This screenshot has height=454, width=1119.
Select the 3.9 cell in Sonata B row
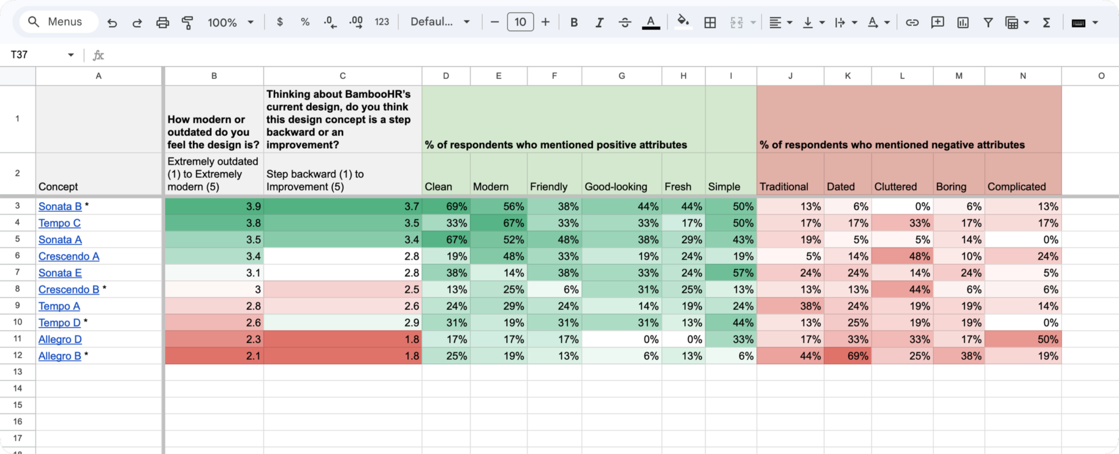[x=214, y=206]
